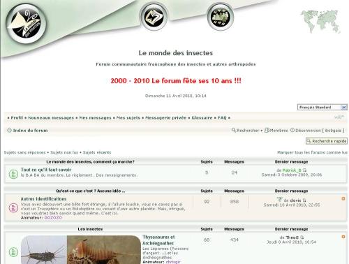Click the Index du forum home icon

9,130
